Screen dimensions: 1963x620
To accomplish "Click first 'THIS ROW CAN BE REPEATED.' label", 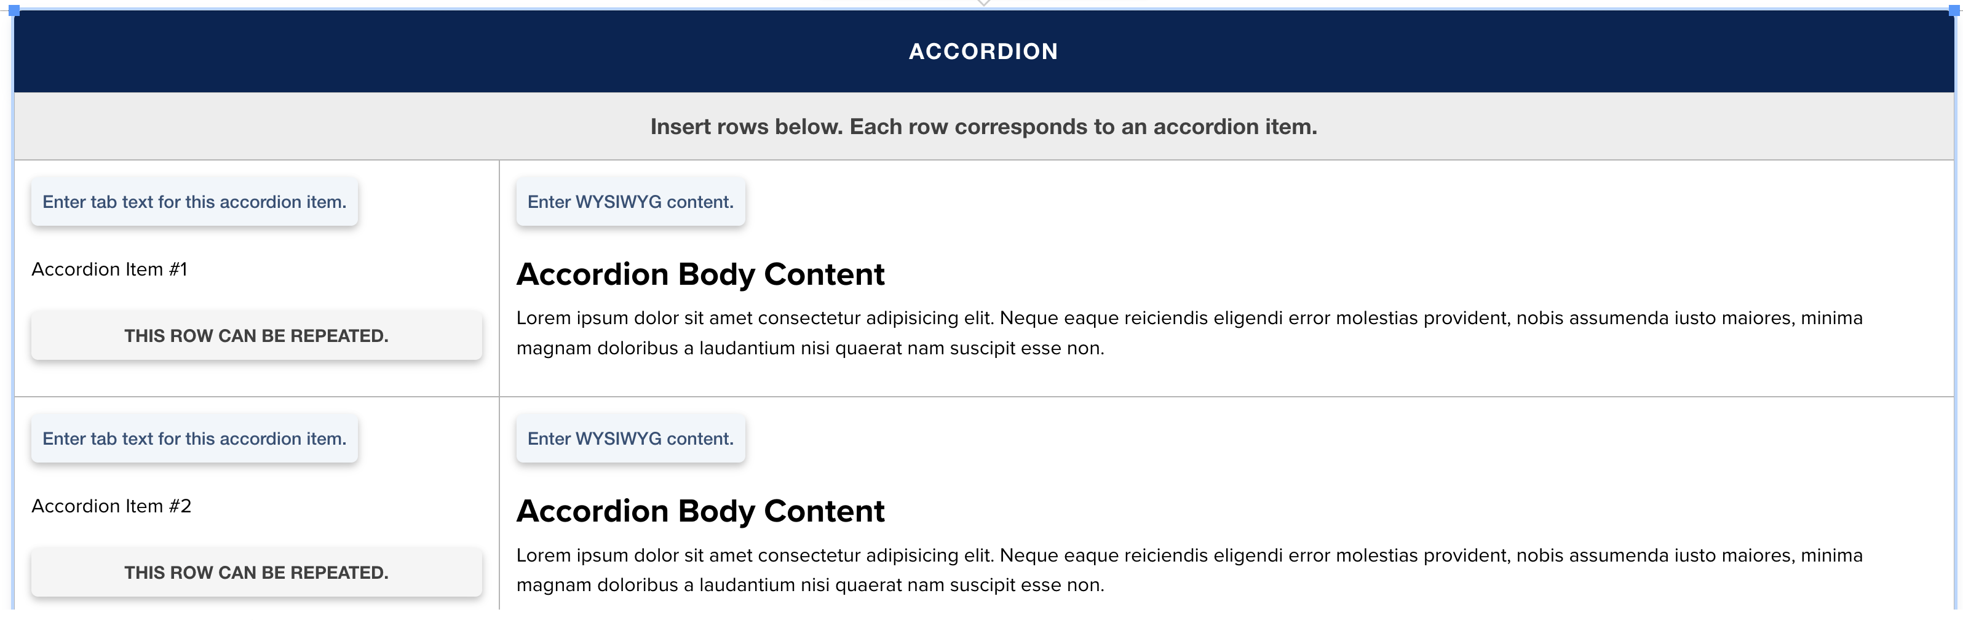I will point(256,336).
